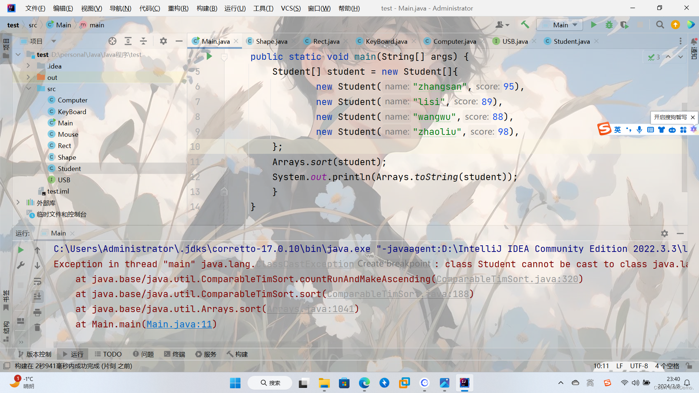
Task: Toggle read-only lock in status bar
Action: (x=689, y=366)
